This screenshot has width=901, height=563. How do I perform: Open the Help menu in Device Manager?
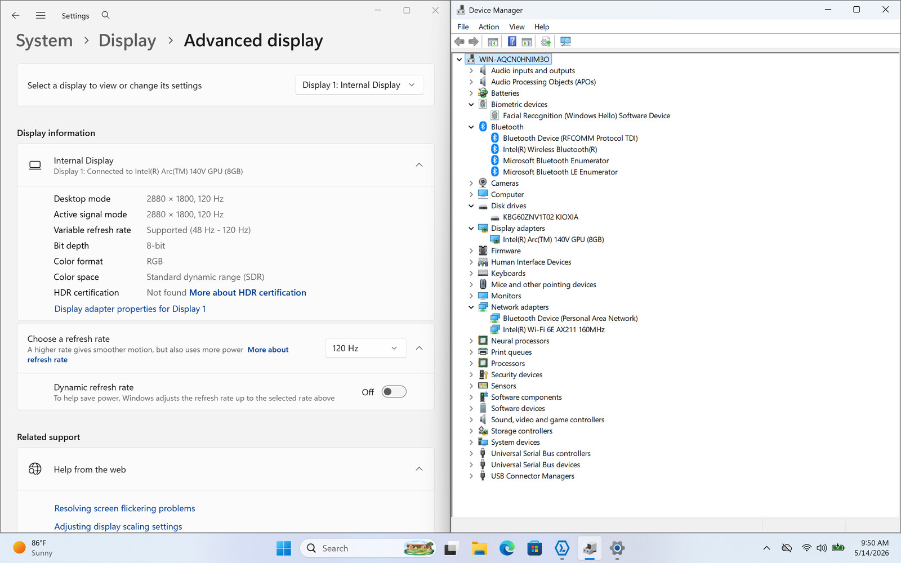pos(542,26)
